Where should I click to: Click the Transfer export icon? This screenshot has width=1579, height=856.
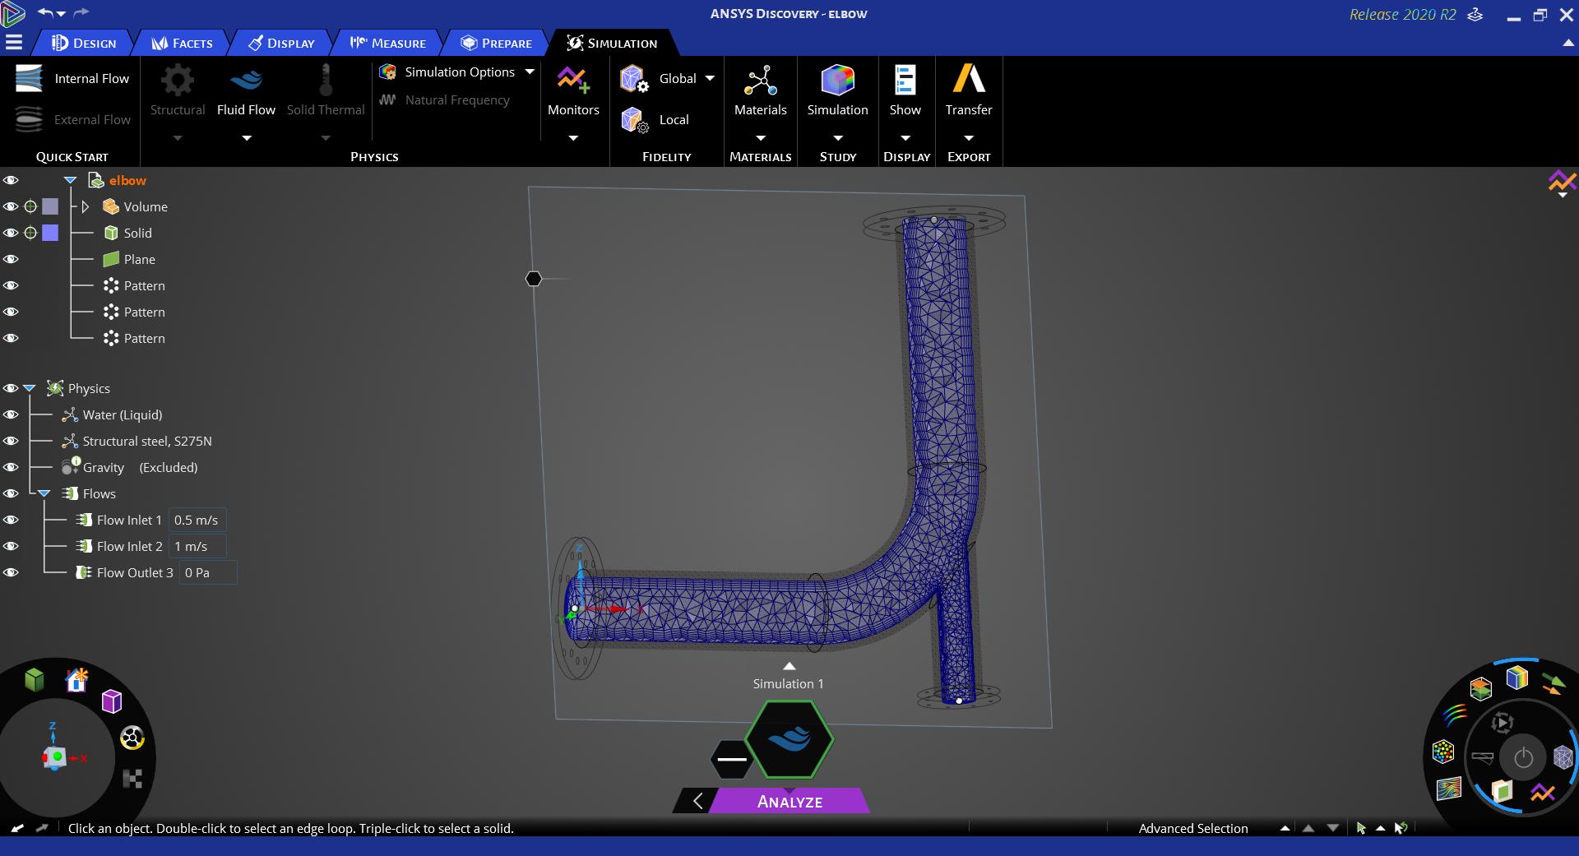(969, 79)
